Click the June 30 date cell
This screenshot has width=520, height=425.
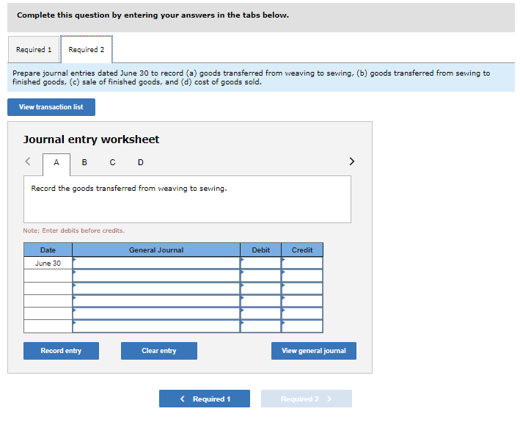[x=48, y=263]
